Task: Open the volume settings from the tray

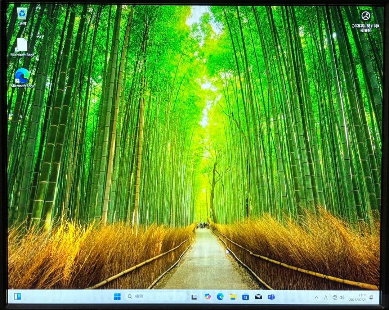Action: click(x=343, y=297)
